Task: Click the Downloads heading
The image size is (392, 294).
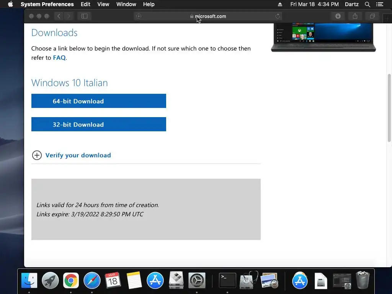Action: pos(54,33)
